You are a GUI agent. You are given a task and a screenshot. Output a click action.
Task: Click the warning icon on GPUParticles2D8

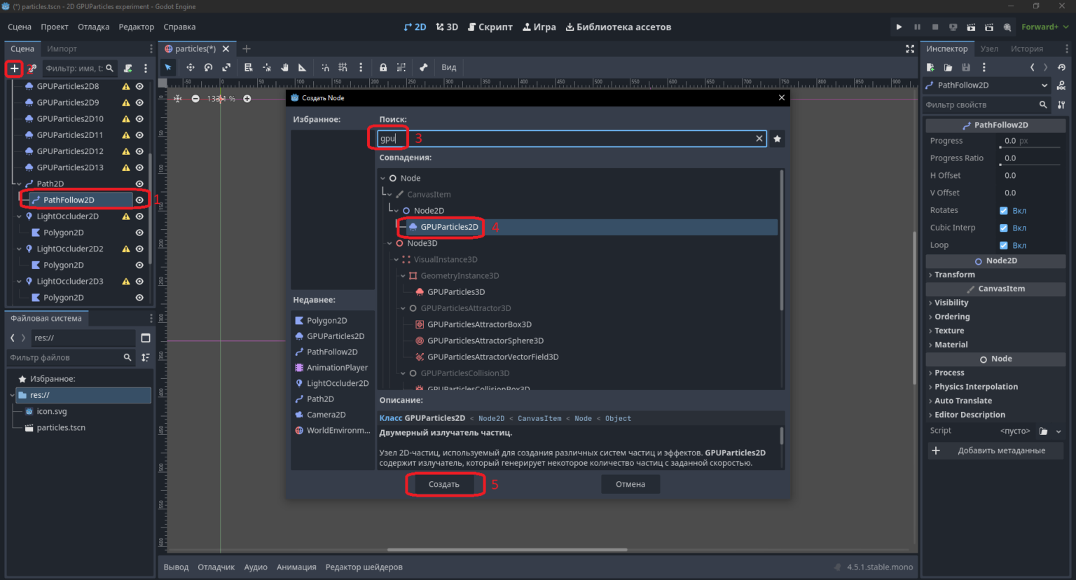126,87
